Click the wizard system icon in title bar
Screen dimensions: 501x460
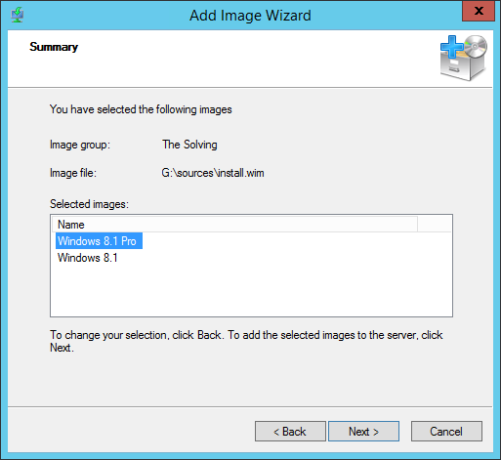[17, 15]
